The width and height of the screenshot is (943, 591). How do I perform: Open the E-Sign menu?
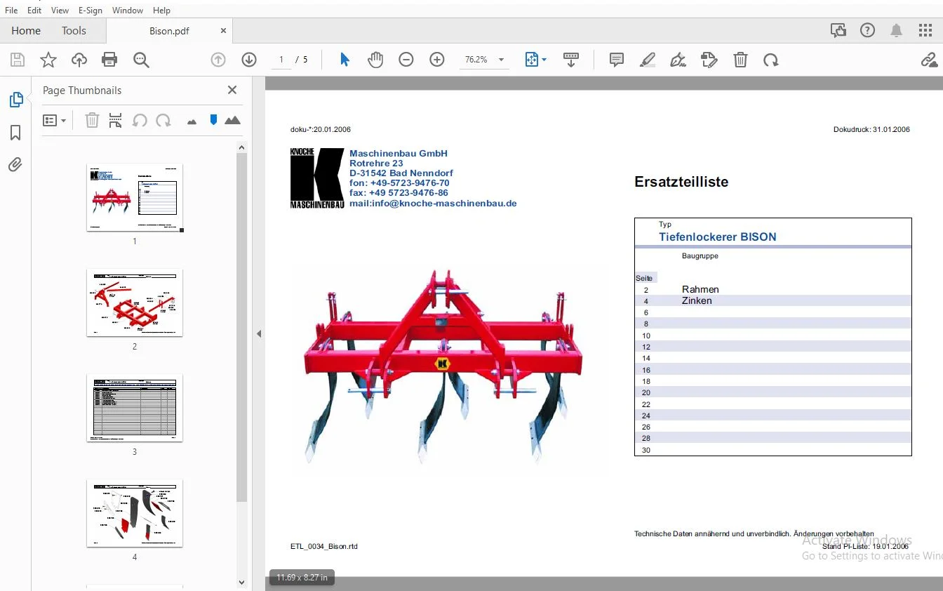point(91,11)
